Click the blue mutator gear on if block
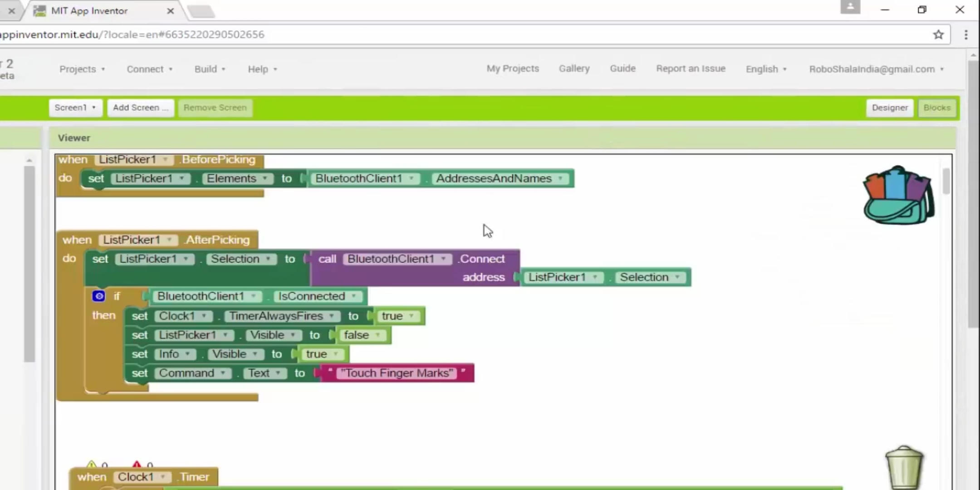The width and height of the screenshot is (980, 490). tap(98, 296)
